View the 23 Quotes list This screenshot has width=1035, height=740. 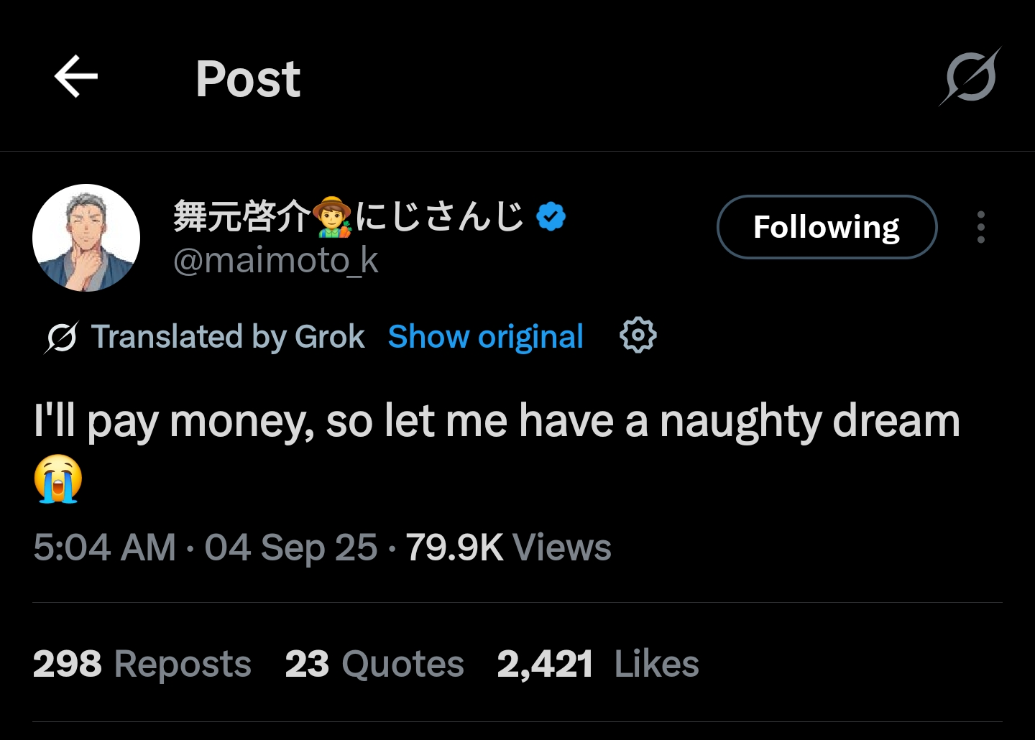(x=374, y=663)
